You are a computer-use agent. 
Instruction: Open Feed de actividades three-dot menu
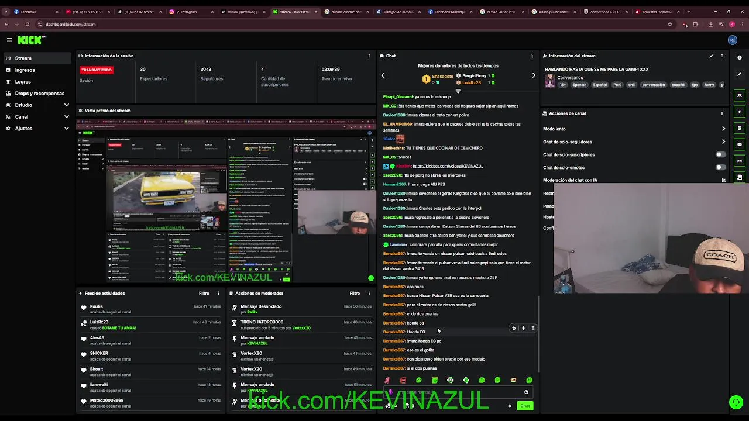218,293
